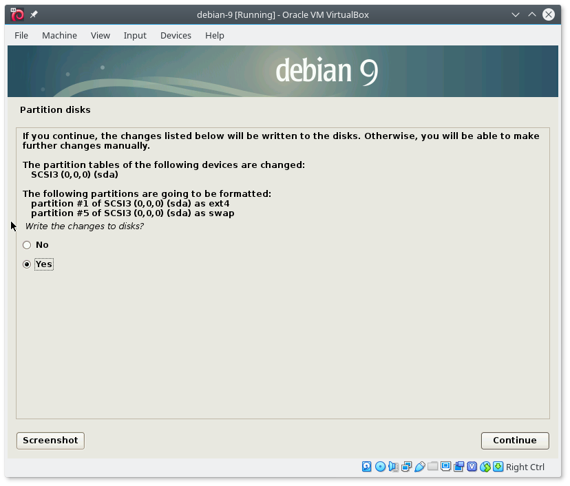Toggle the mouse integration status icon
570x486 pixels.
point(485,467)
